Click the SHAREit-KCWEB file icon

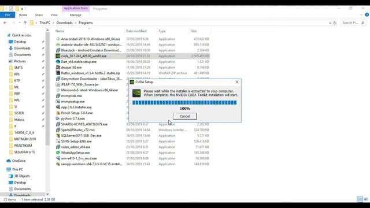(x=58, y=124)
